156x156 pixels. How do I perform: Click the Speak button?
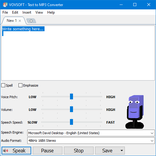coord(16,151)
